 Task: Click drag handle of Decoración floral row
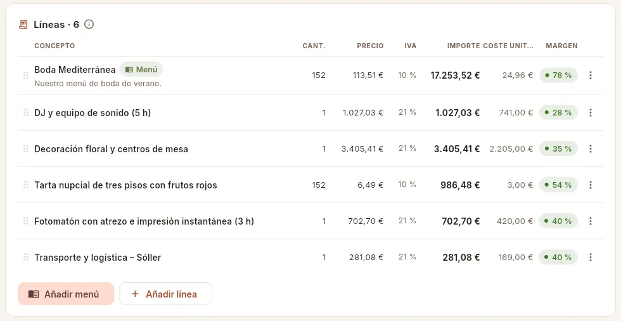26,148
